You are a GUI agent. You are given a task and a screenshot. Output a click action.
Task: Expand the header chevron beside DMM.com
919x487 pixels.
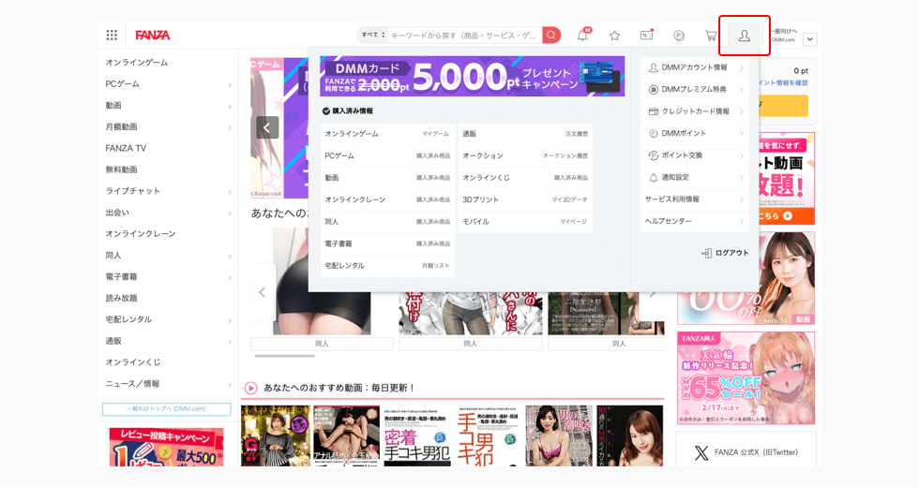810,39
